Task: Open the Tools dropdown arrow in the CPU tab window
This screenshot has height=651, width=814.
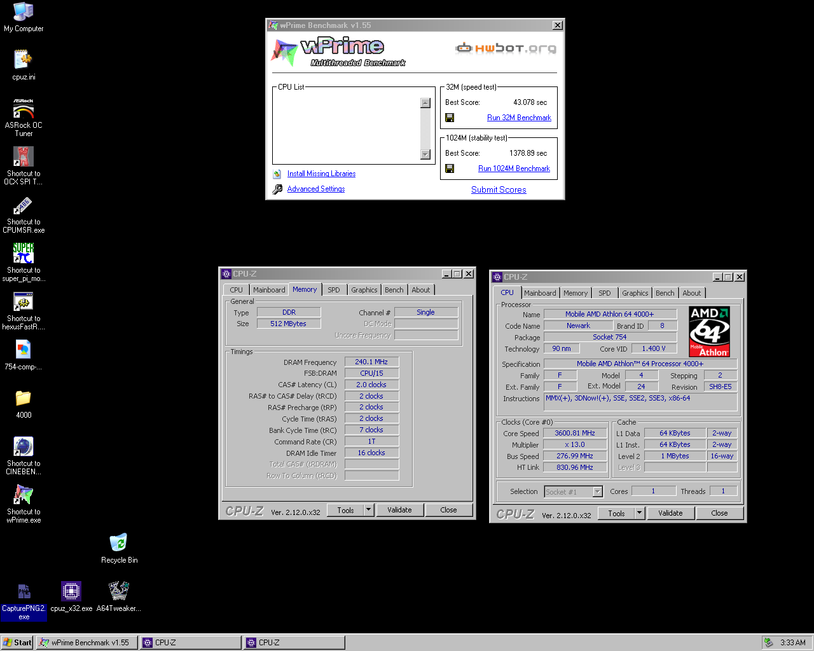Action: click(639, 513)
